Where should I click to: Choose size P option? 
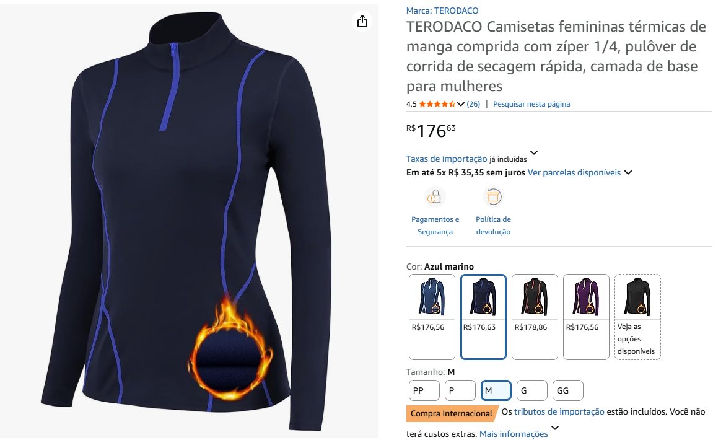pos(460,390)
